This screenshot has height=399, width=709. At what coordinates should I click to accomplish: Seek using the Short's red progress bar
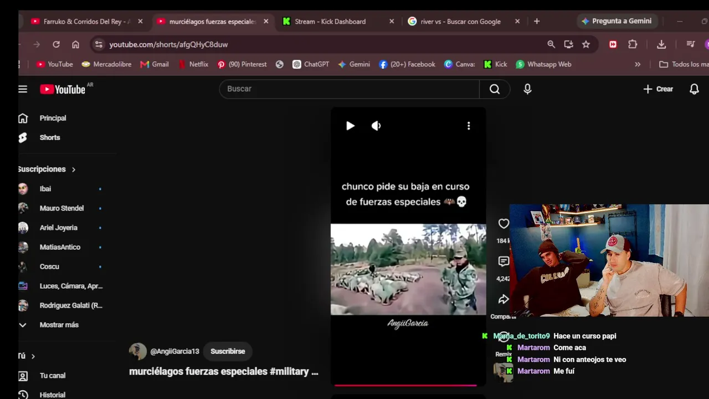click(x=405, y=385)
